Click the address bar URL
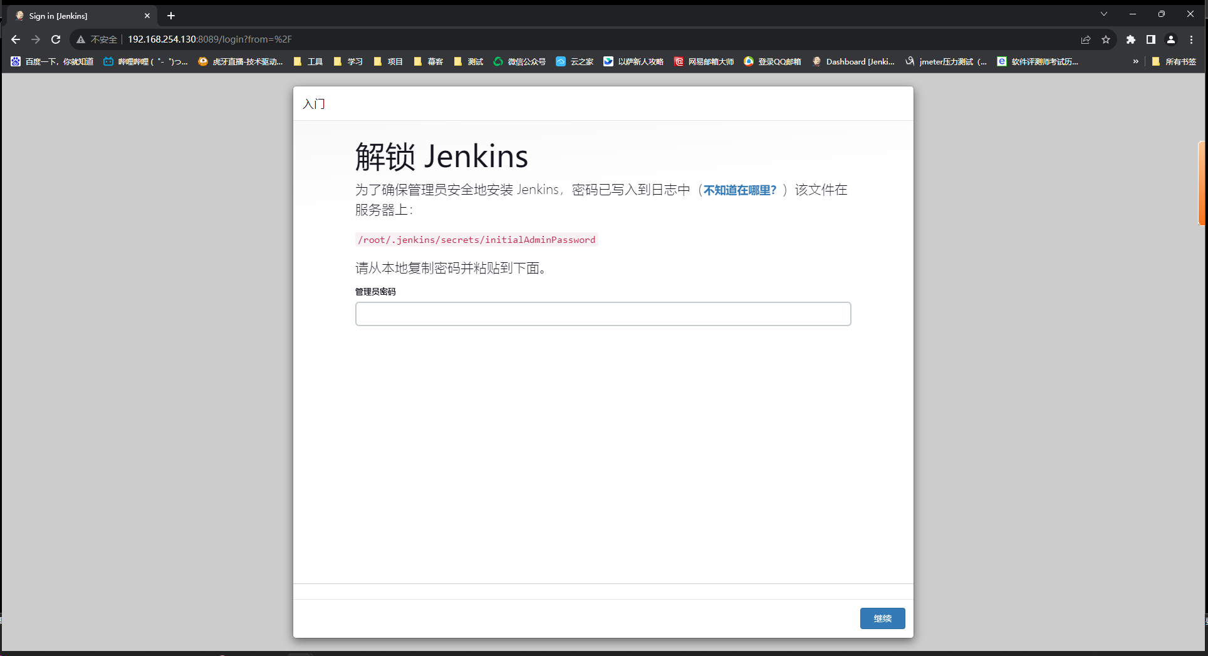This screenshot has height=656, width=1208. [210, 39]
